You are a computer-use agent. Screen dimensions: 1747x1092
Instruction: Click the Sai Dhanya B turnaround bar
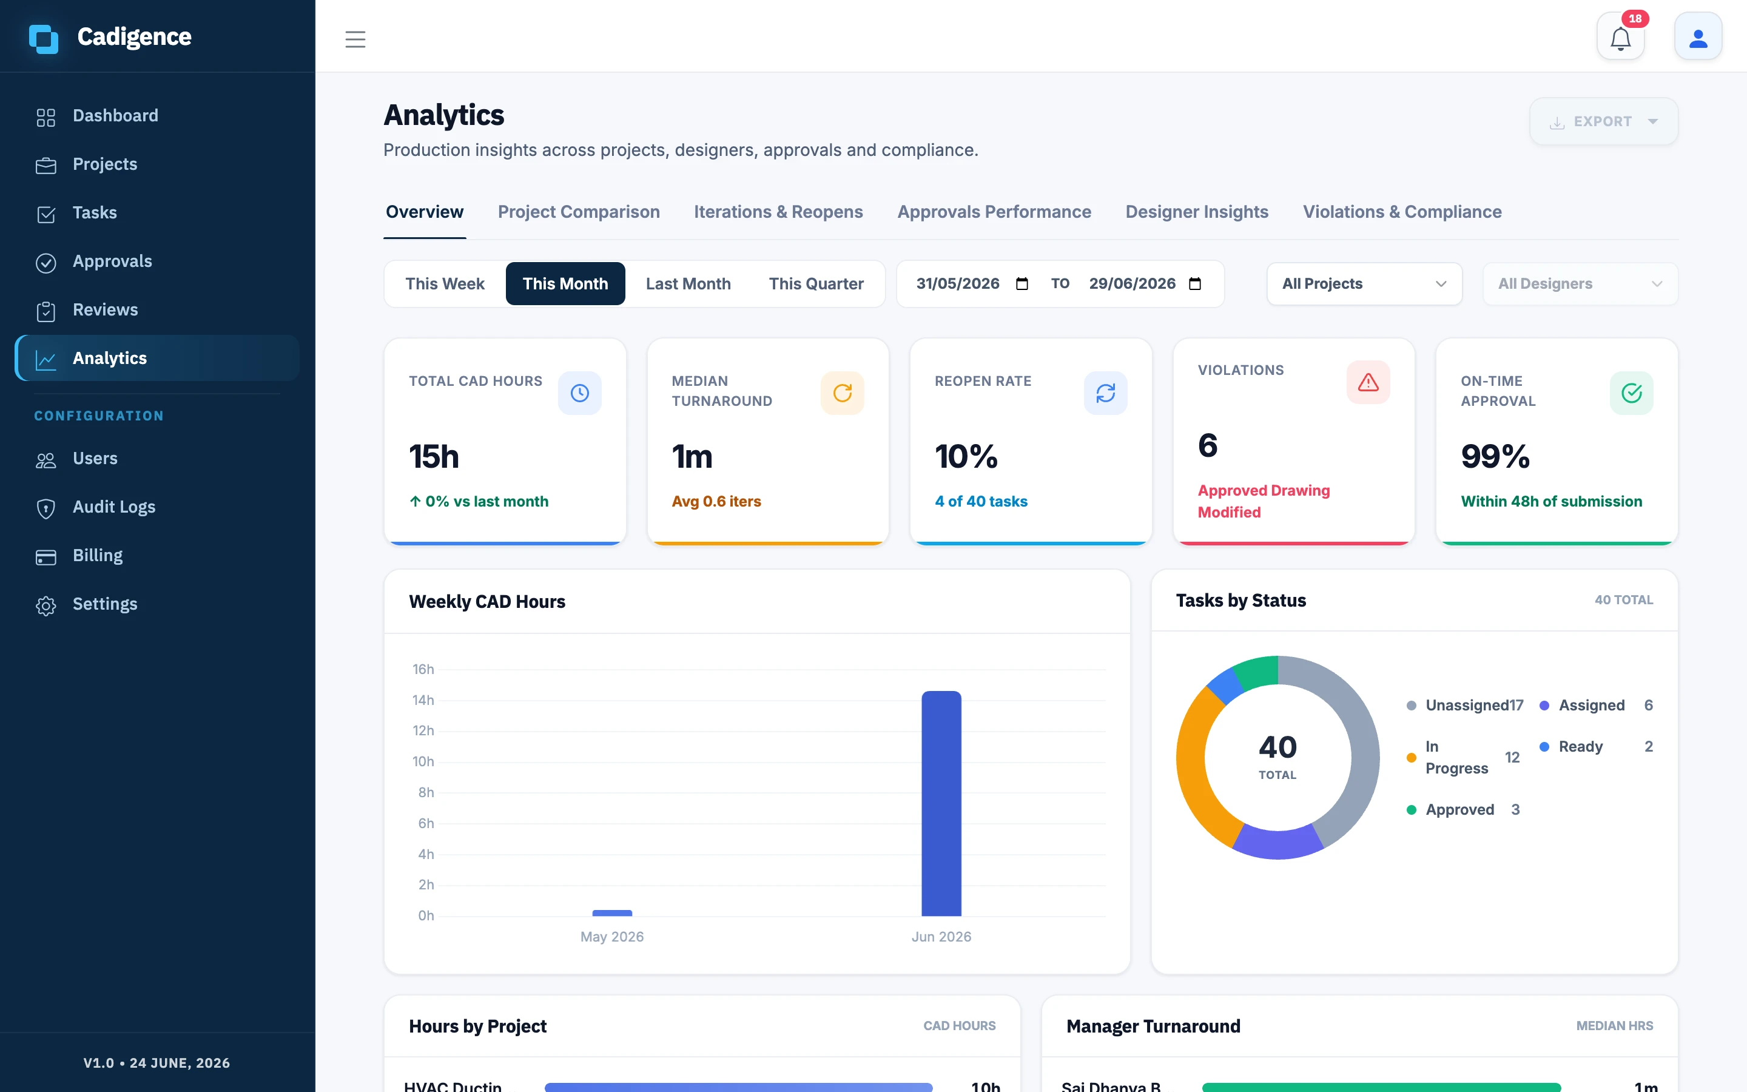(1381, 1087)
